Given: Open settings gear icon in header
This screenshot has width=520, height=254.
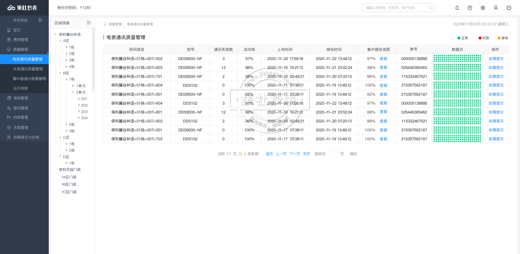Looking at the screenshot, I should click(x=483, y=8).
